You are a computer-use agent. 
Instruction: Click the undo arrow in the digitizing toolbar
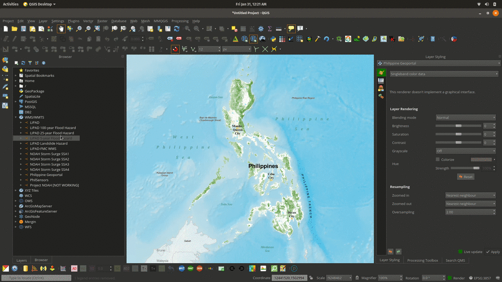(107, 39)
